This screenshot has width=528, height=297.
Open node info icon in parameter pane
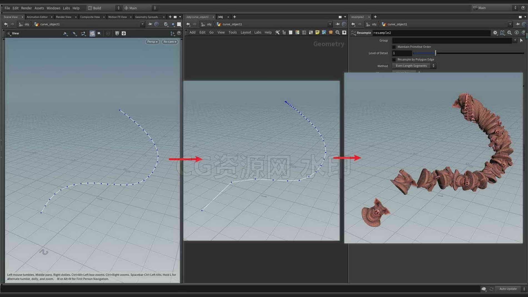pos(517,33)
